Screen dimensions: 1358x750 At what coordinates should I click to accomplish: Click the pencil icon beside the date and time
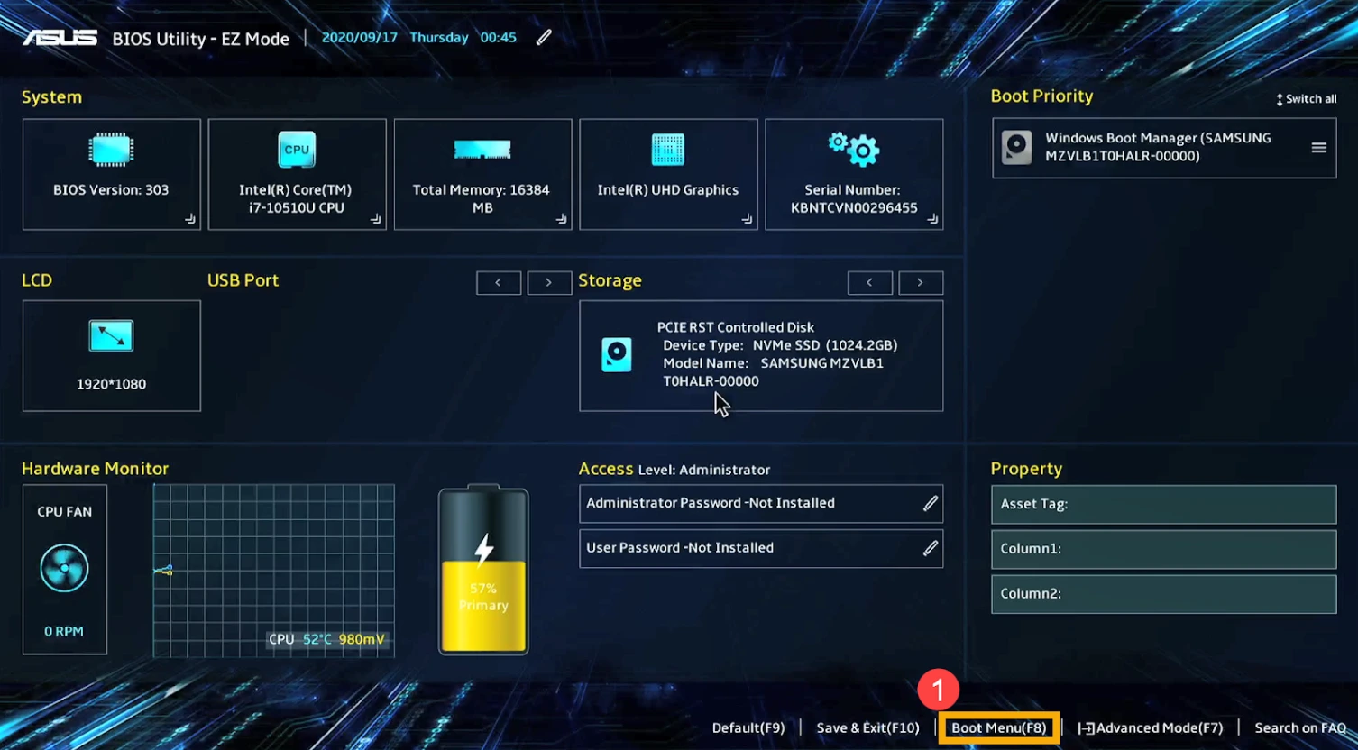point(544,37)
